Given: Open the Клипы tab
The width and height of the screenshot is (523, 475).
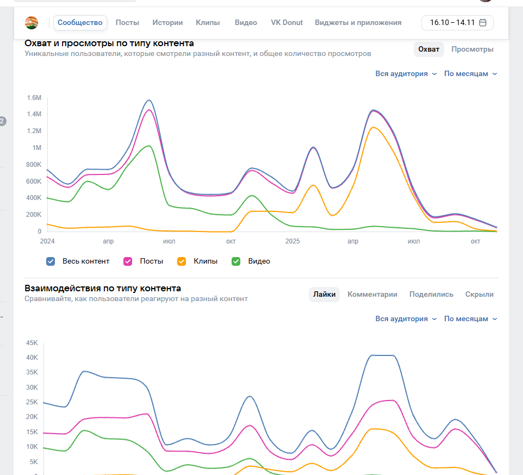Looking at the screenshot, I should [208, 23].
